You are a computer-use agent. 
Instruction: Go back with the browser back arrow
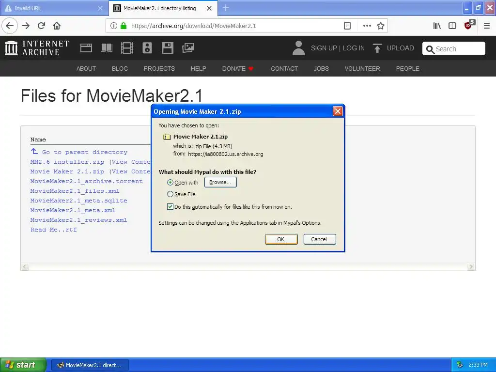click(x=10, y=26)
